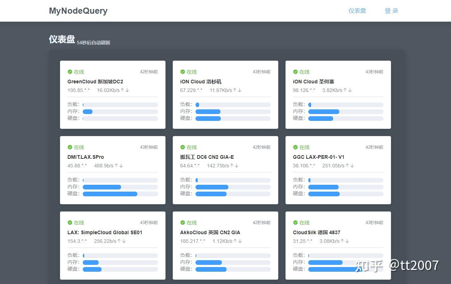Click the 硬盘 progress bar on CloudSilk 德国 4837
Image resolution: width=451 pixels, height=284 pixels.
coord(345,269)
